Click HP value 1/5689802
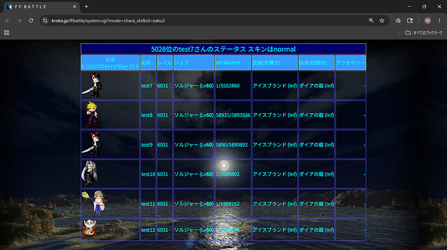The image size is (447, 250). point(228,174)
